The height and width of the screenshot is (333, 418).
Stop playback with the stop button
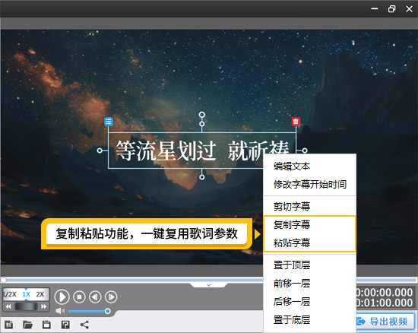coord(79,297)
